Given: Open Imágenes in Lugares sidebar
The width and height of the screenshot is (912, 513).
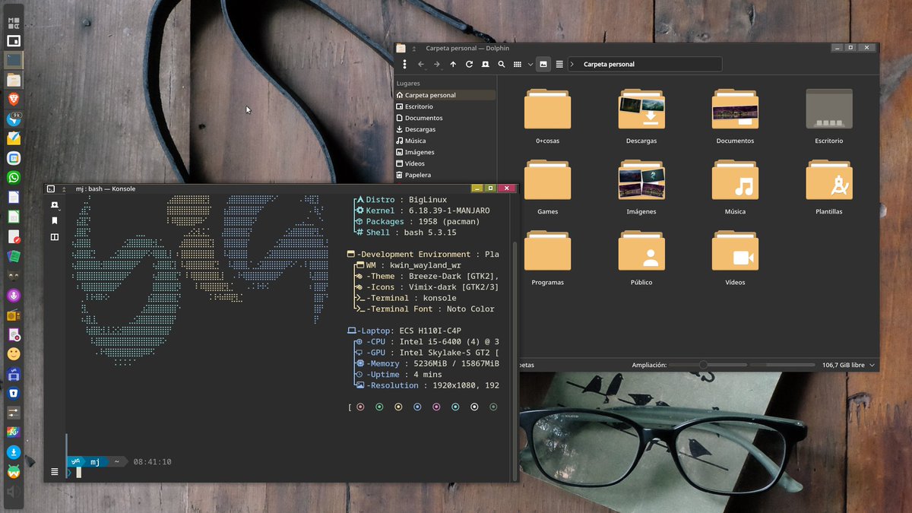Looking at the screenshot, I should (x=445, y=152).
